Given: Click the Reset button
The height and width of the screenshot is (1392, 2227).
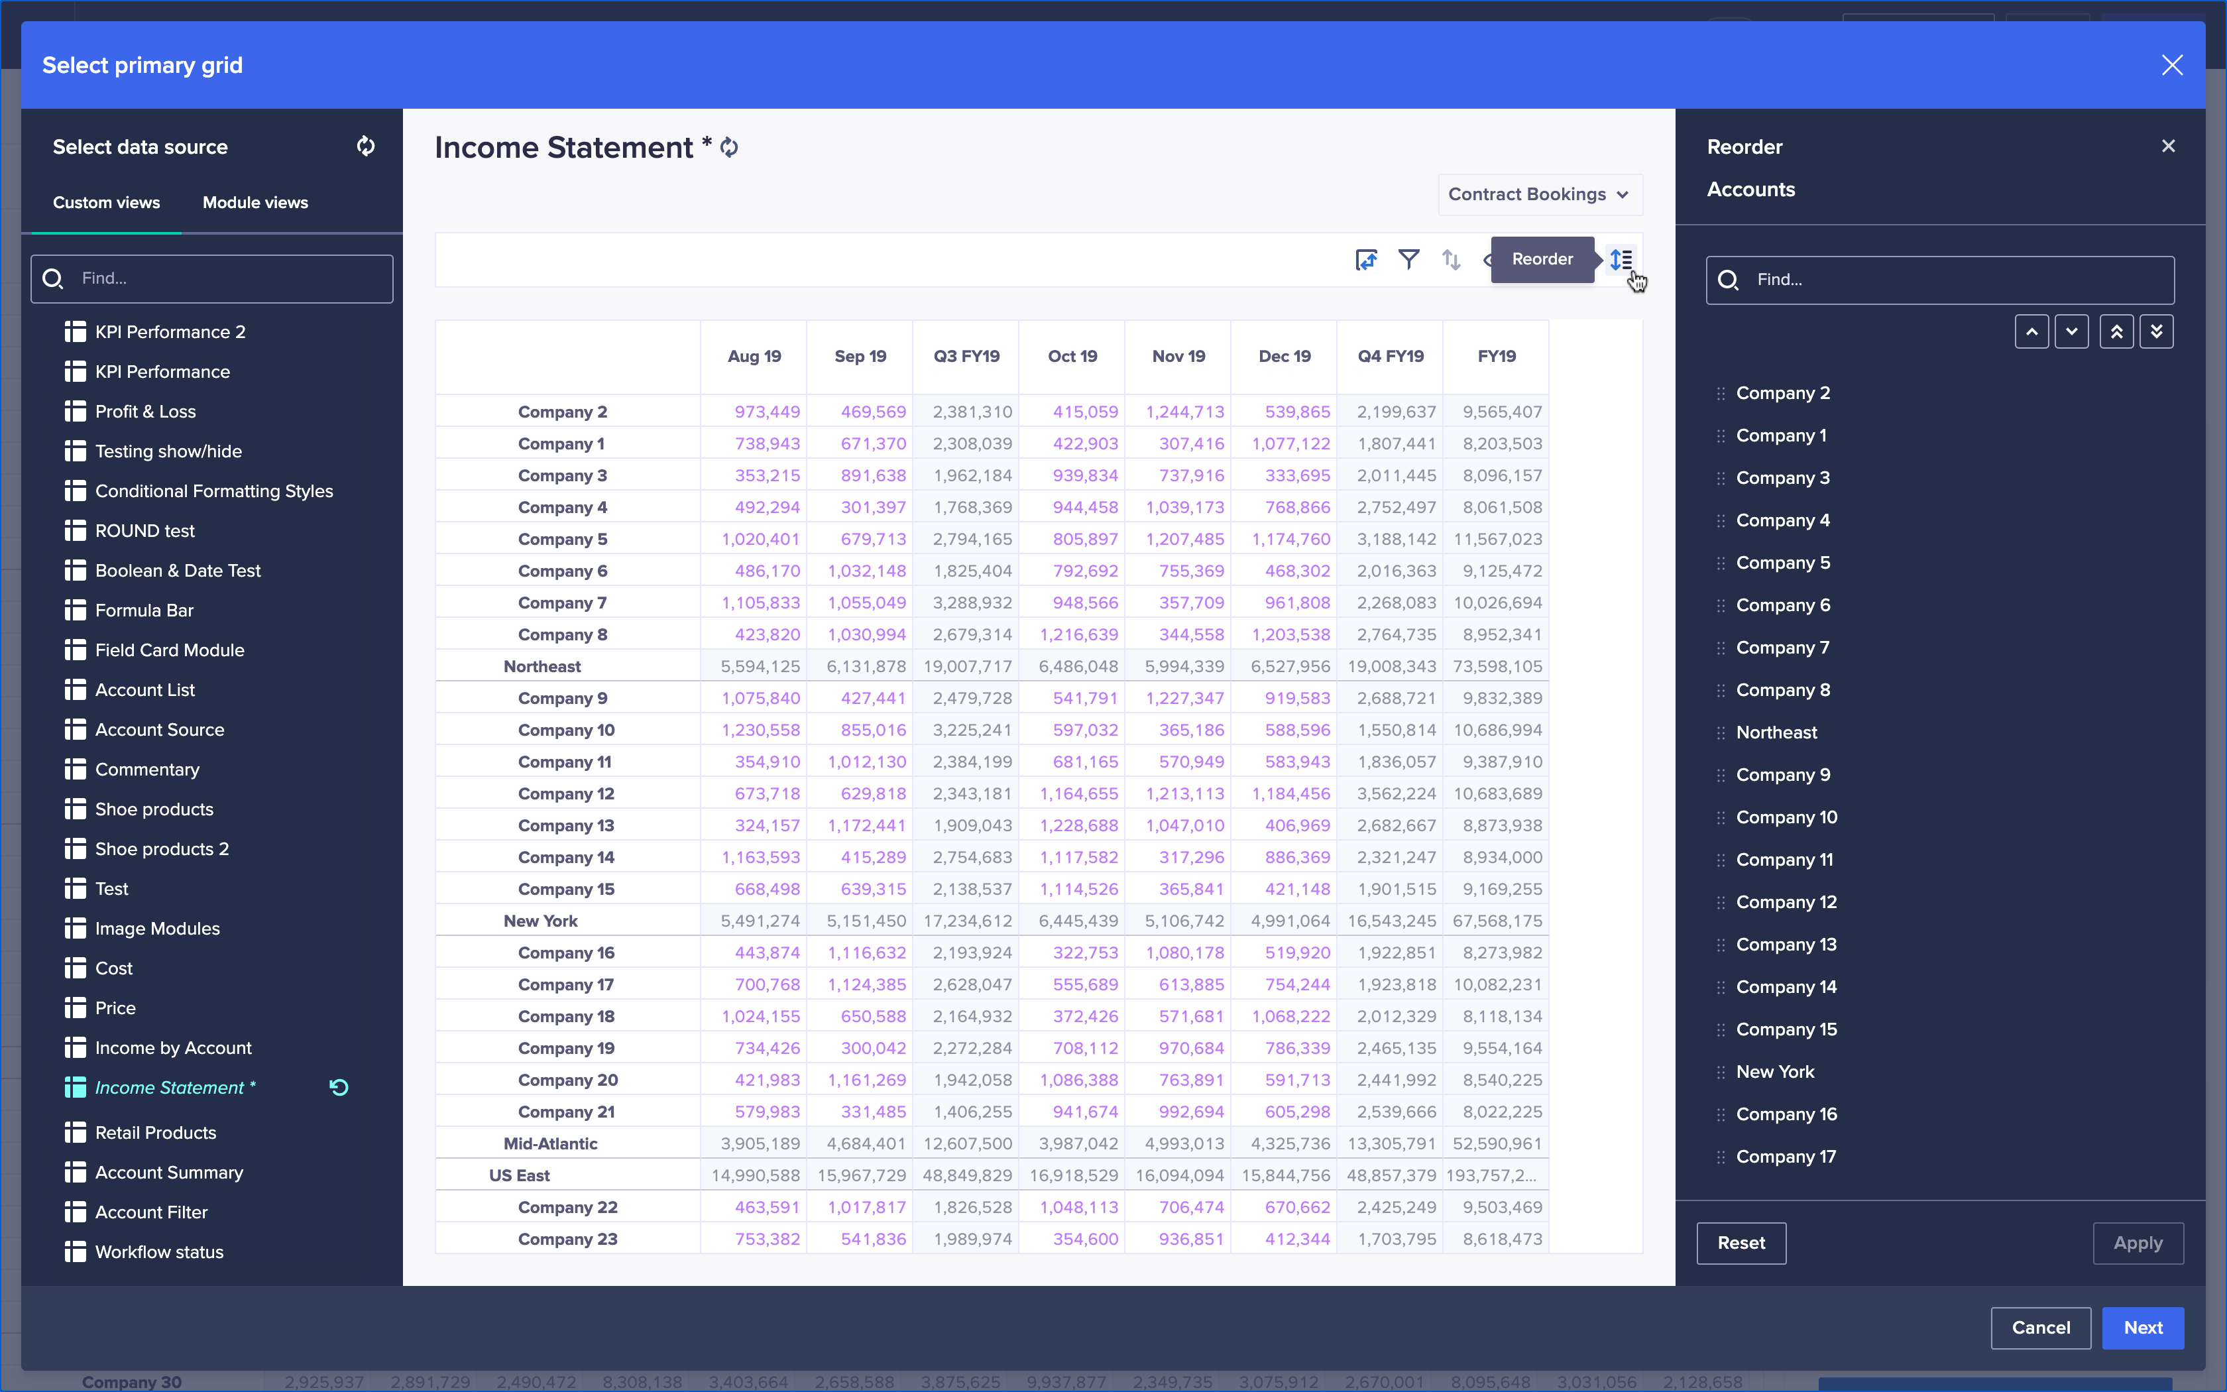Looking at the screenshot, I should (x=1741, y=1243).
